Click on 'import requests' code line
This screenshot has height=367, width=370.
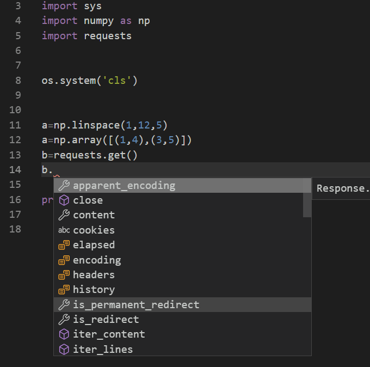[87, 36]
